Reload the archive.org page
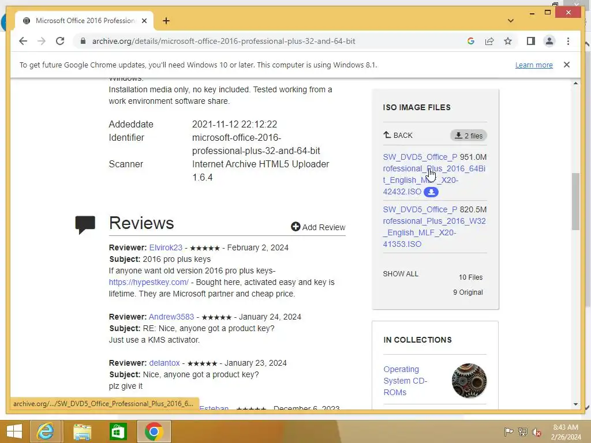Image resolution: width=591 pixels, height=443 pixels. click(x=60, y=41)
